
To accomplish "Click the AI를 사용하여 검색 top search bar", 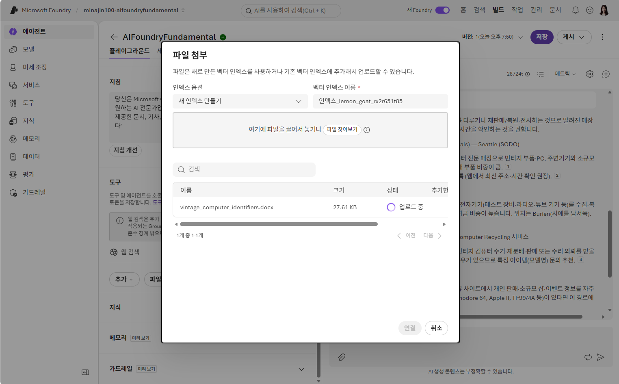I will (291, 11).
